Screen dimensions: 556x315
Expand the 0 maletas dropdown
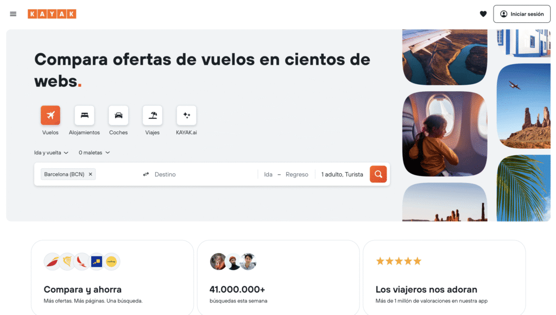(94, 153)
